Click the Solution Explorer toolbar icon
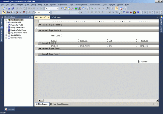Screen dimensions: 163x114 [x=62, y=8]
